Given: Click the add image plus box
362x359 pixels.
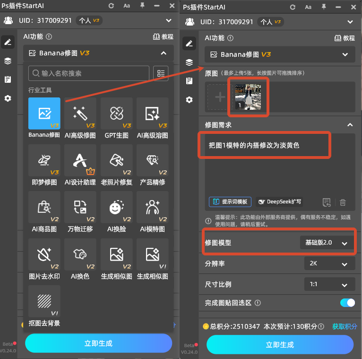Looking at the screenshot, I should point(220,97).
